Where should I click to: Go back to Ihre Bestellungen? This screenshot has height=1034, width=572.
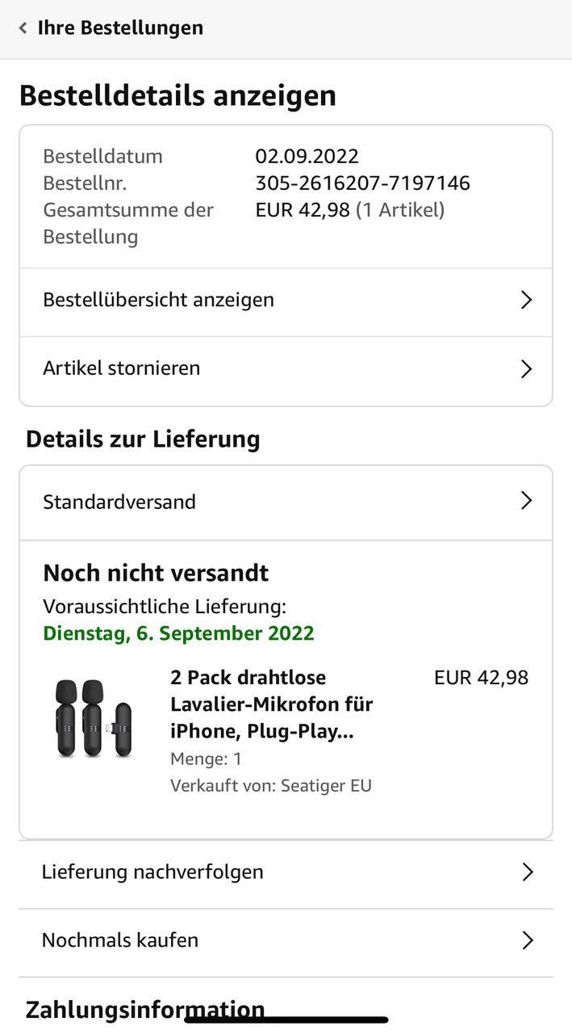click(120, 28)
